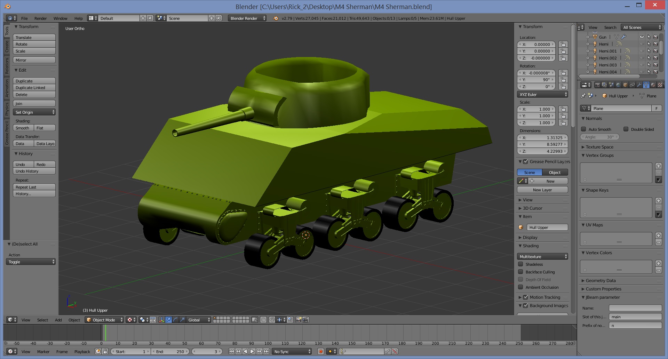Click the translate manipulator arrow icon
The height and width of the screenshot is (359, 668).
168,320
